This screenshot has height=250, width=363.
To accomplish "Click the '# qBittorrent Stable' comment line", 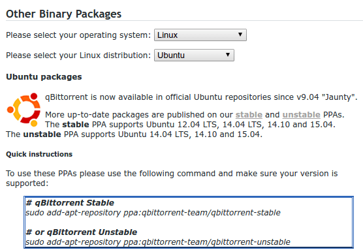I will pyautogui.click(x=70, y=203).
